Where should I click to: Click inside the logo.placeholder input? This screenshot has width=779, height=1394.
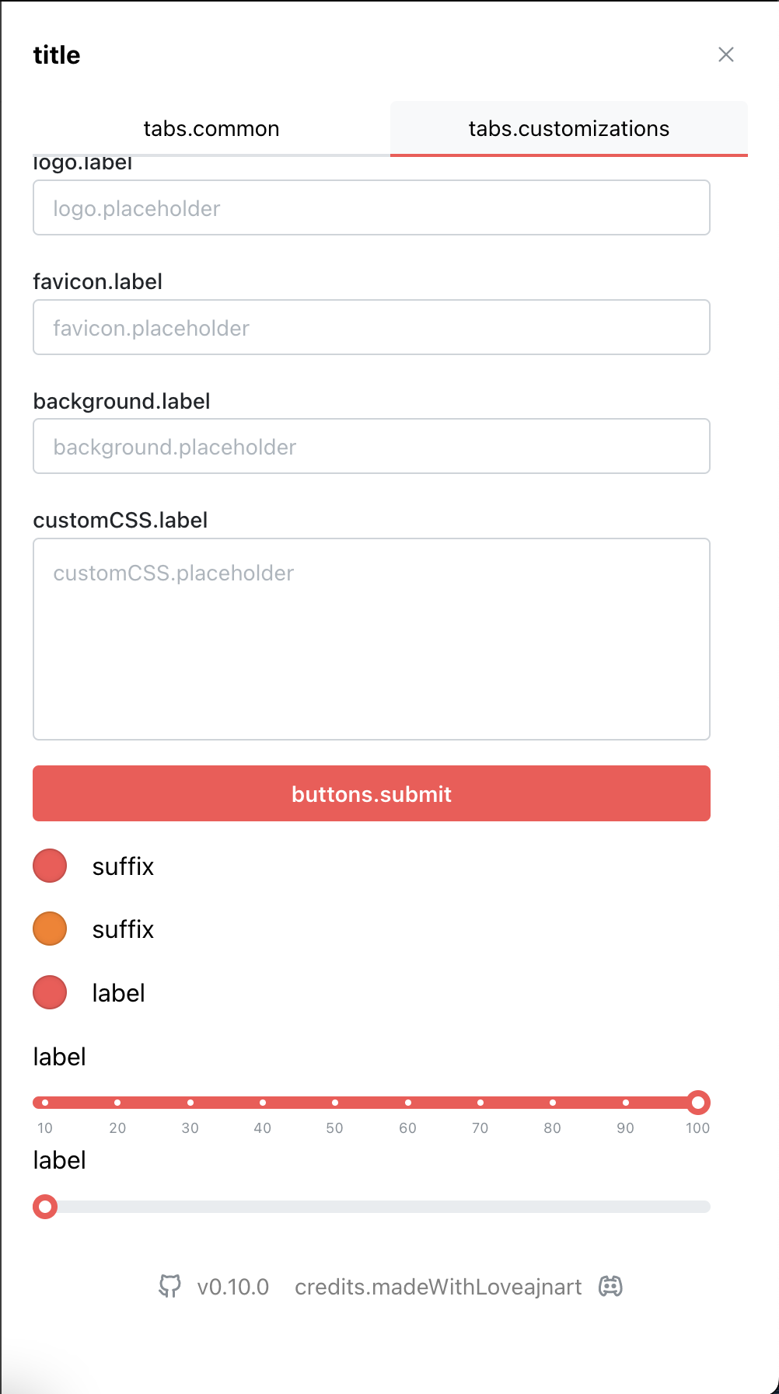pos(371,207)
